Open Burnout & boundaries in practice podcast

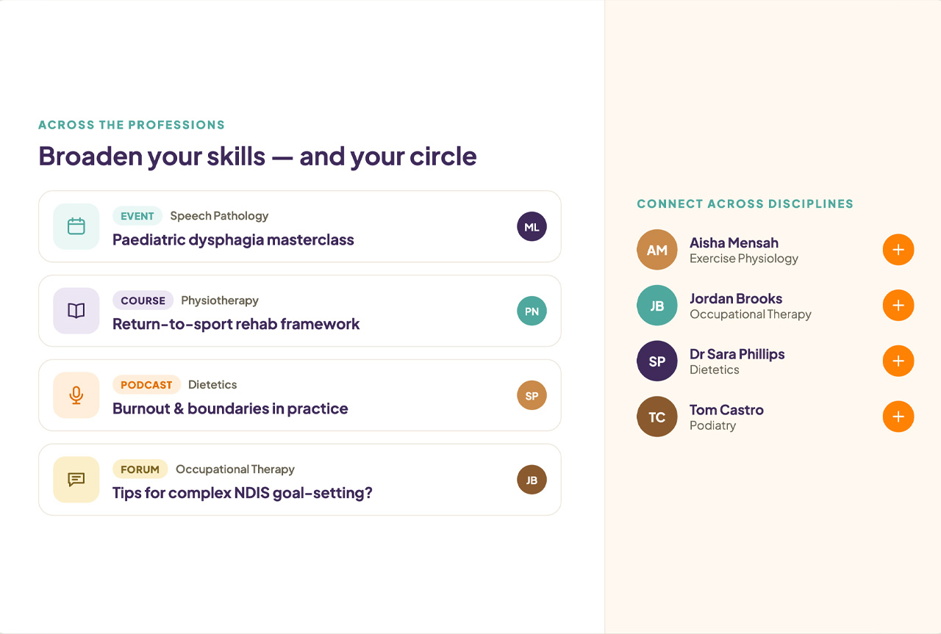point(230,408)
